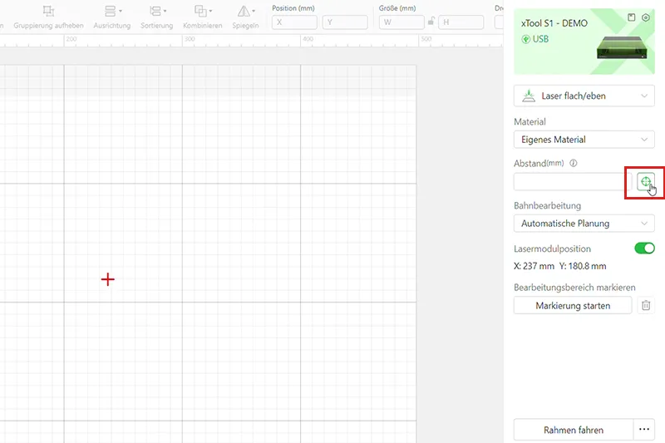665x443 pixels.
Task: Click the device card bookmark icon
Action: click(632, 17)
